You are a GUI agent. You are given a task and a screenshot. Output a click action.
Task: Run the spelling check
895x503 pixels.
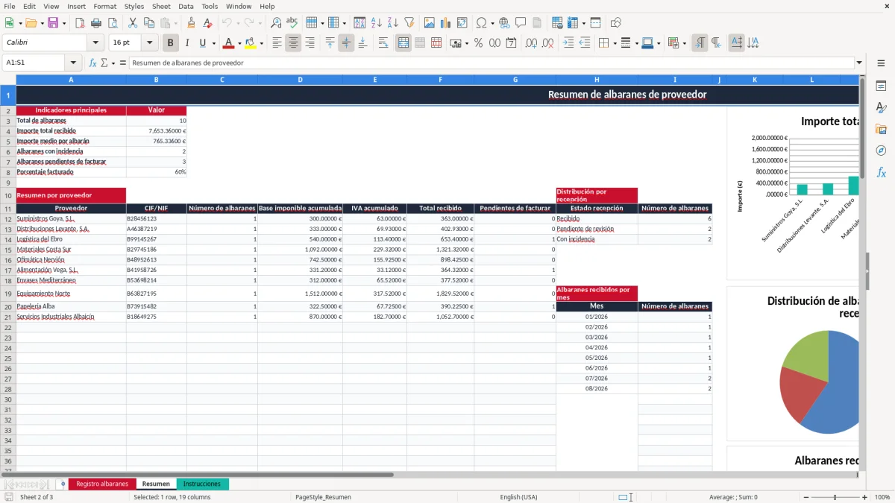(292, 23)
